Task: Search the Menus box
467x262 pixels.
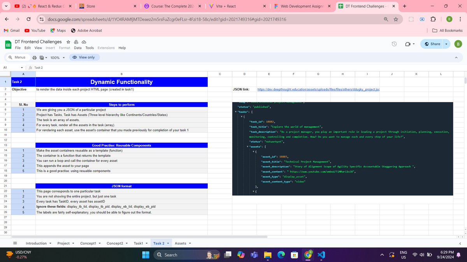Action: (17, 57)
